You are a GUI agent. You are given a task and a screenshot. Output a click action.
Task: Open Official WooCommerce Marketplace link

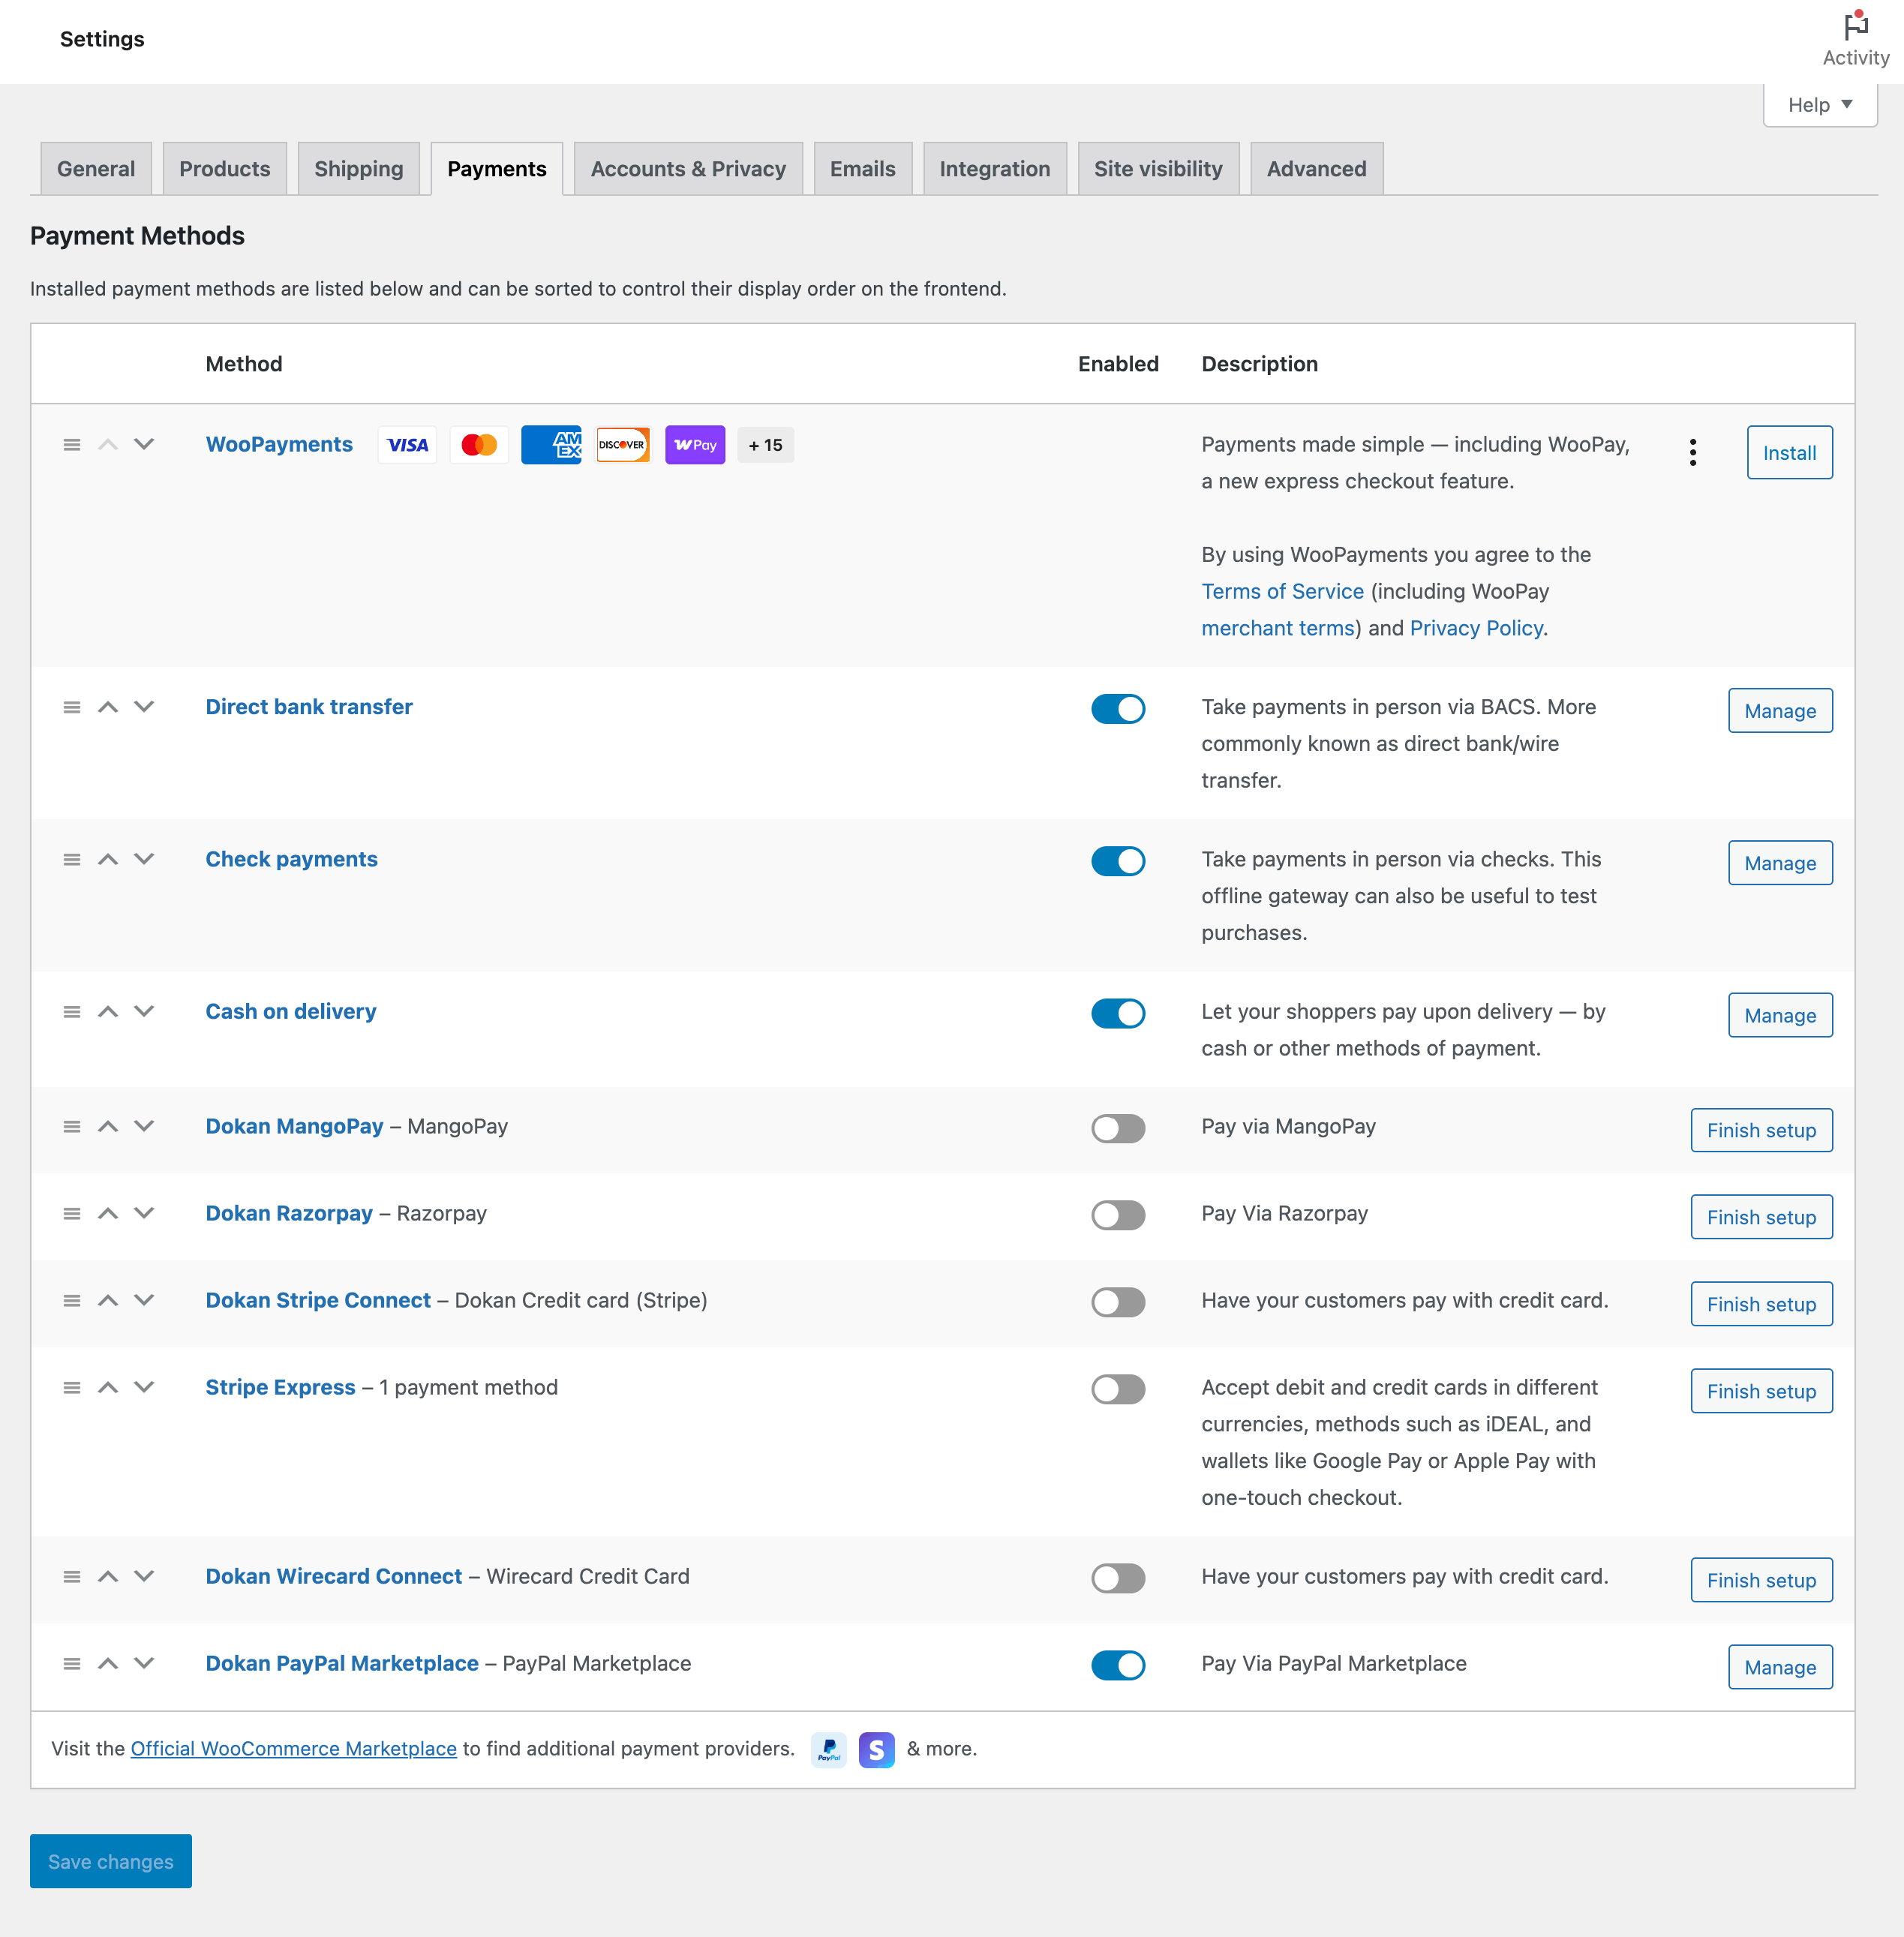[x=294, y=1748]
